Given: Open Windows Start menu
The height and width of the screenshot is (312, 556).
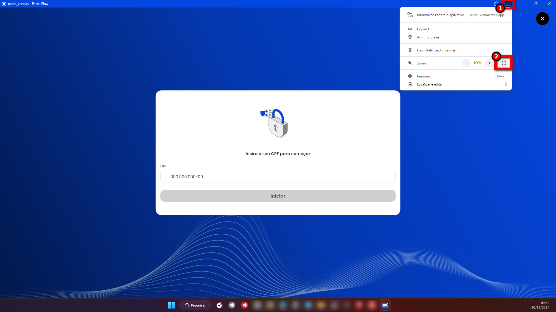Looking at the screenshot, I should coord(171,305).
